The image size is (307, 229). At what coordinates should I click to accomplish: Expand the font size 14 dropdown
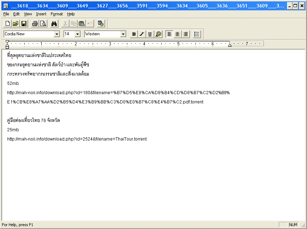[77, 34]
